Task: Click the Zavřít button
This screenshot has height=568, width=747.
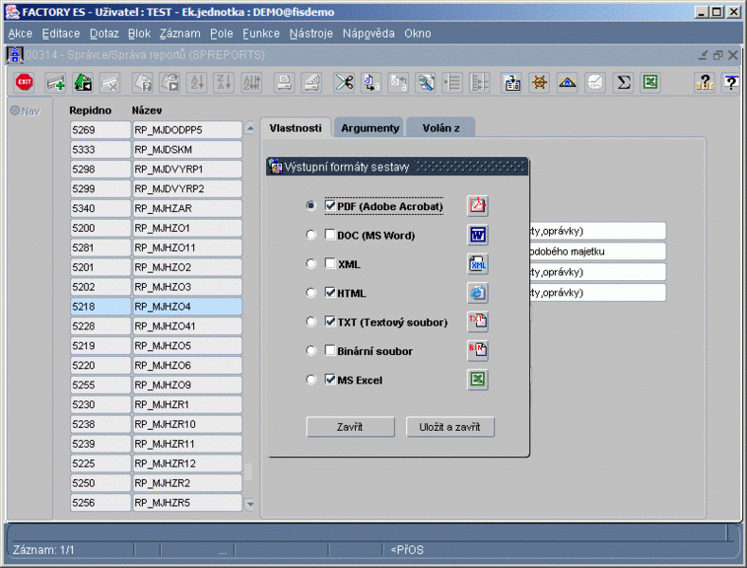Action: (350, 427)
